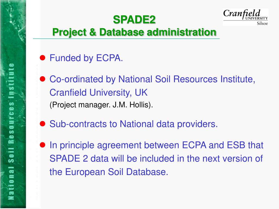The height and width of the screenshot is (209, 279).
Task: Click the red bullet beside Funded by ECPA
Action: pos(43,58)
